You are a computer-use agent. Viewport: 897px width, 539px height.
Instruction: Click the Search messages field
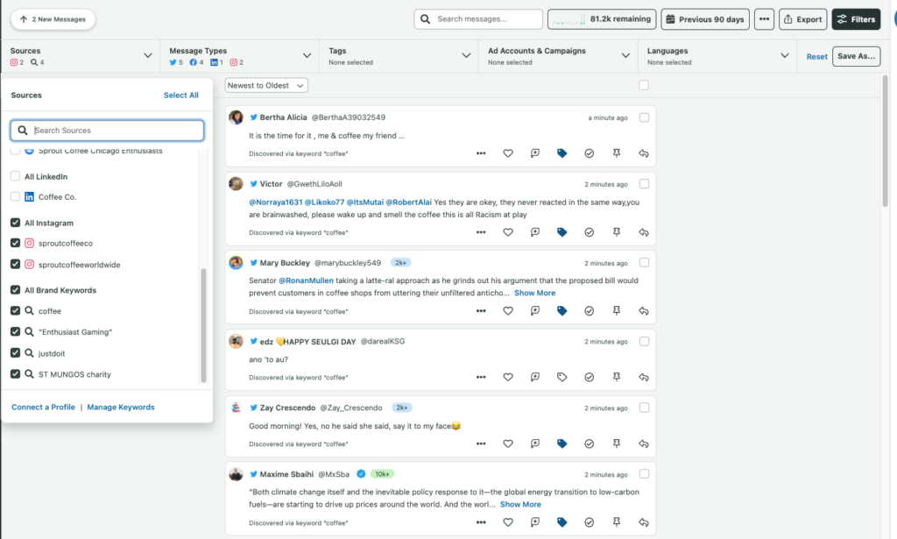(478, 19)
